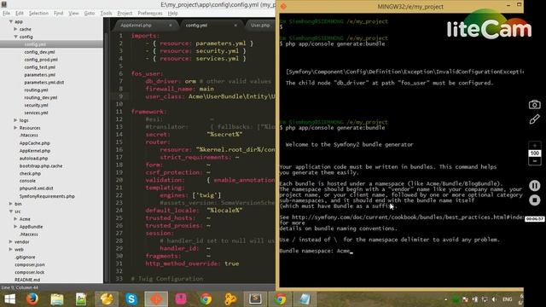This screenshot has height=307, width=546.
Task: Open parameters.yml in the sidebar
Action: tap(40, 75)
